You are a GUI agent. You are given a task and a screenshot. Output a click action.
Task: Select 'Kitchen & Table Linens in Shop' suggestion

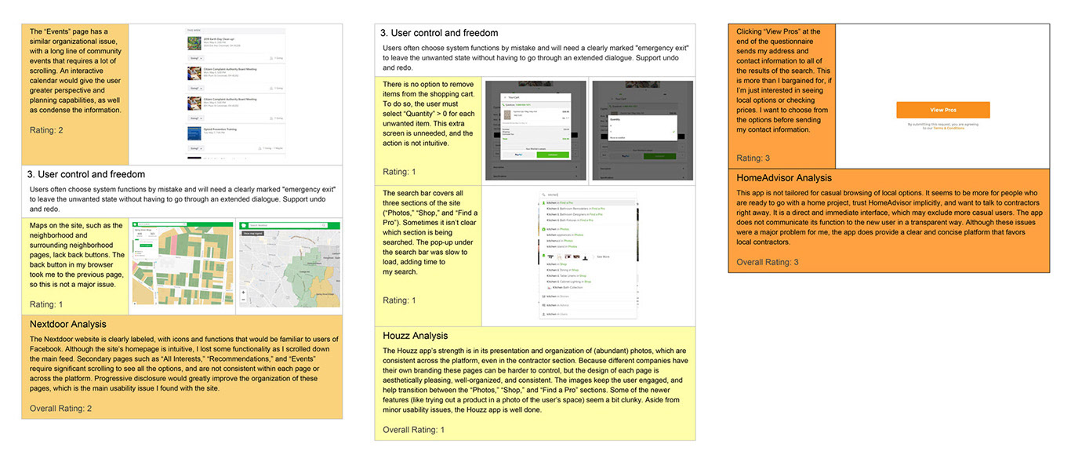tap(566, 275)
